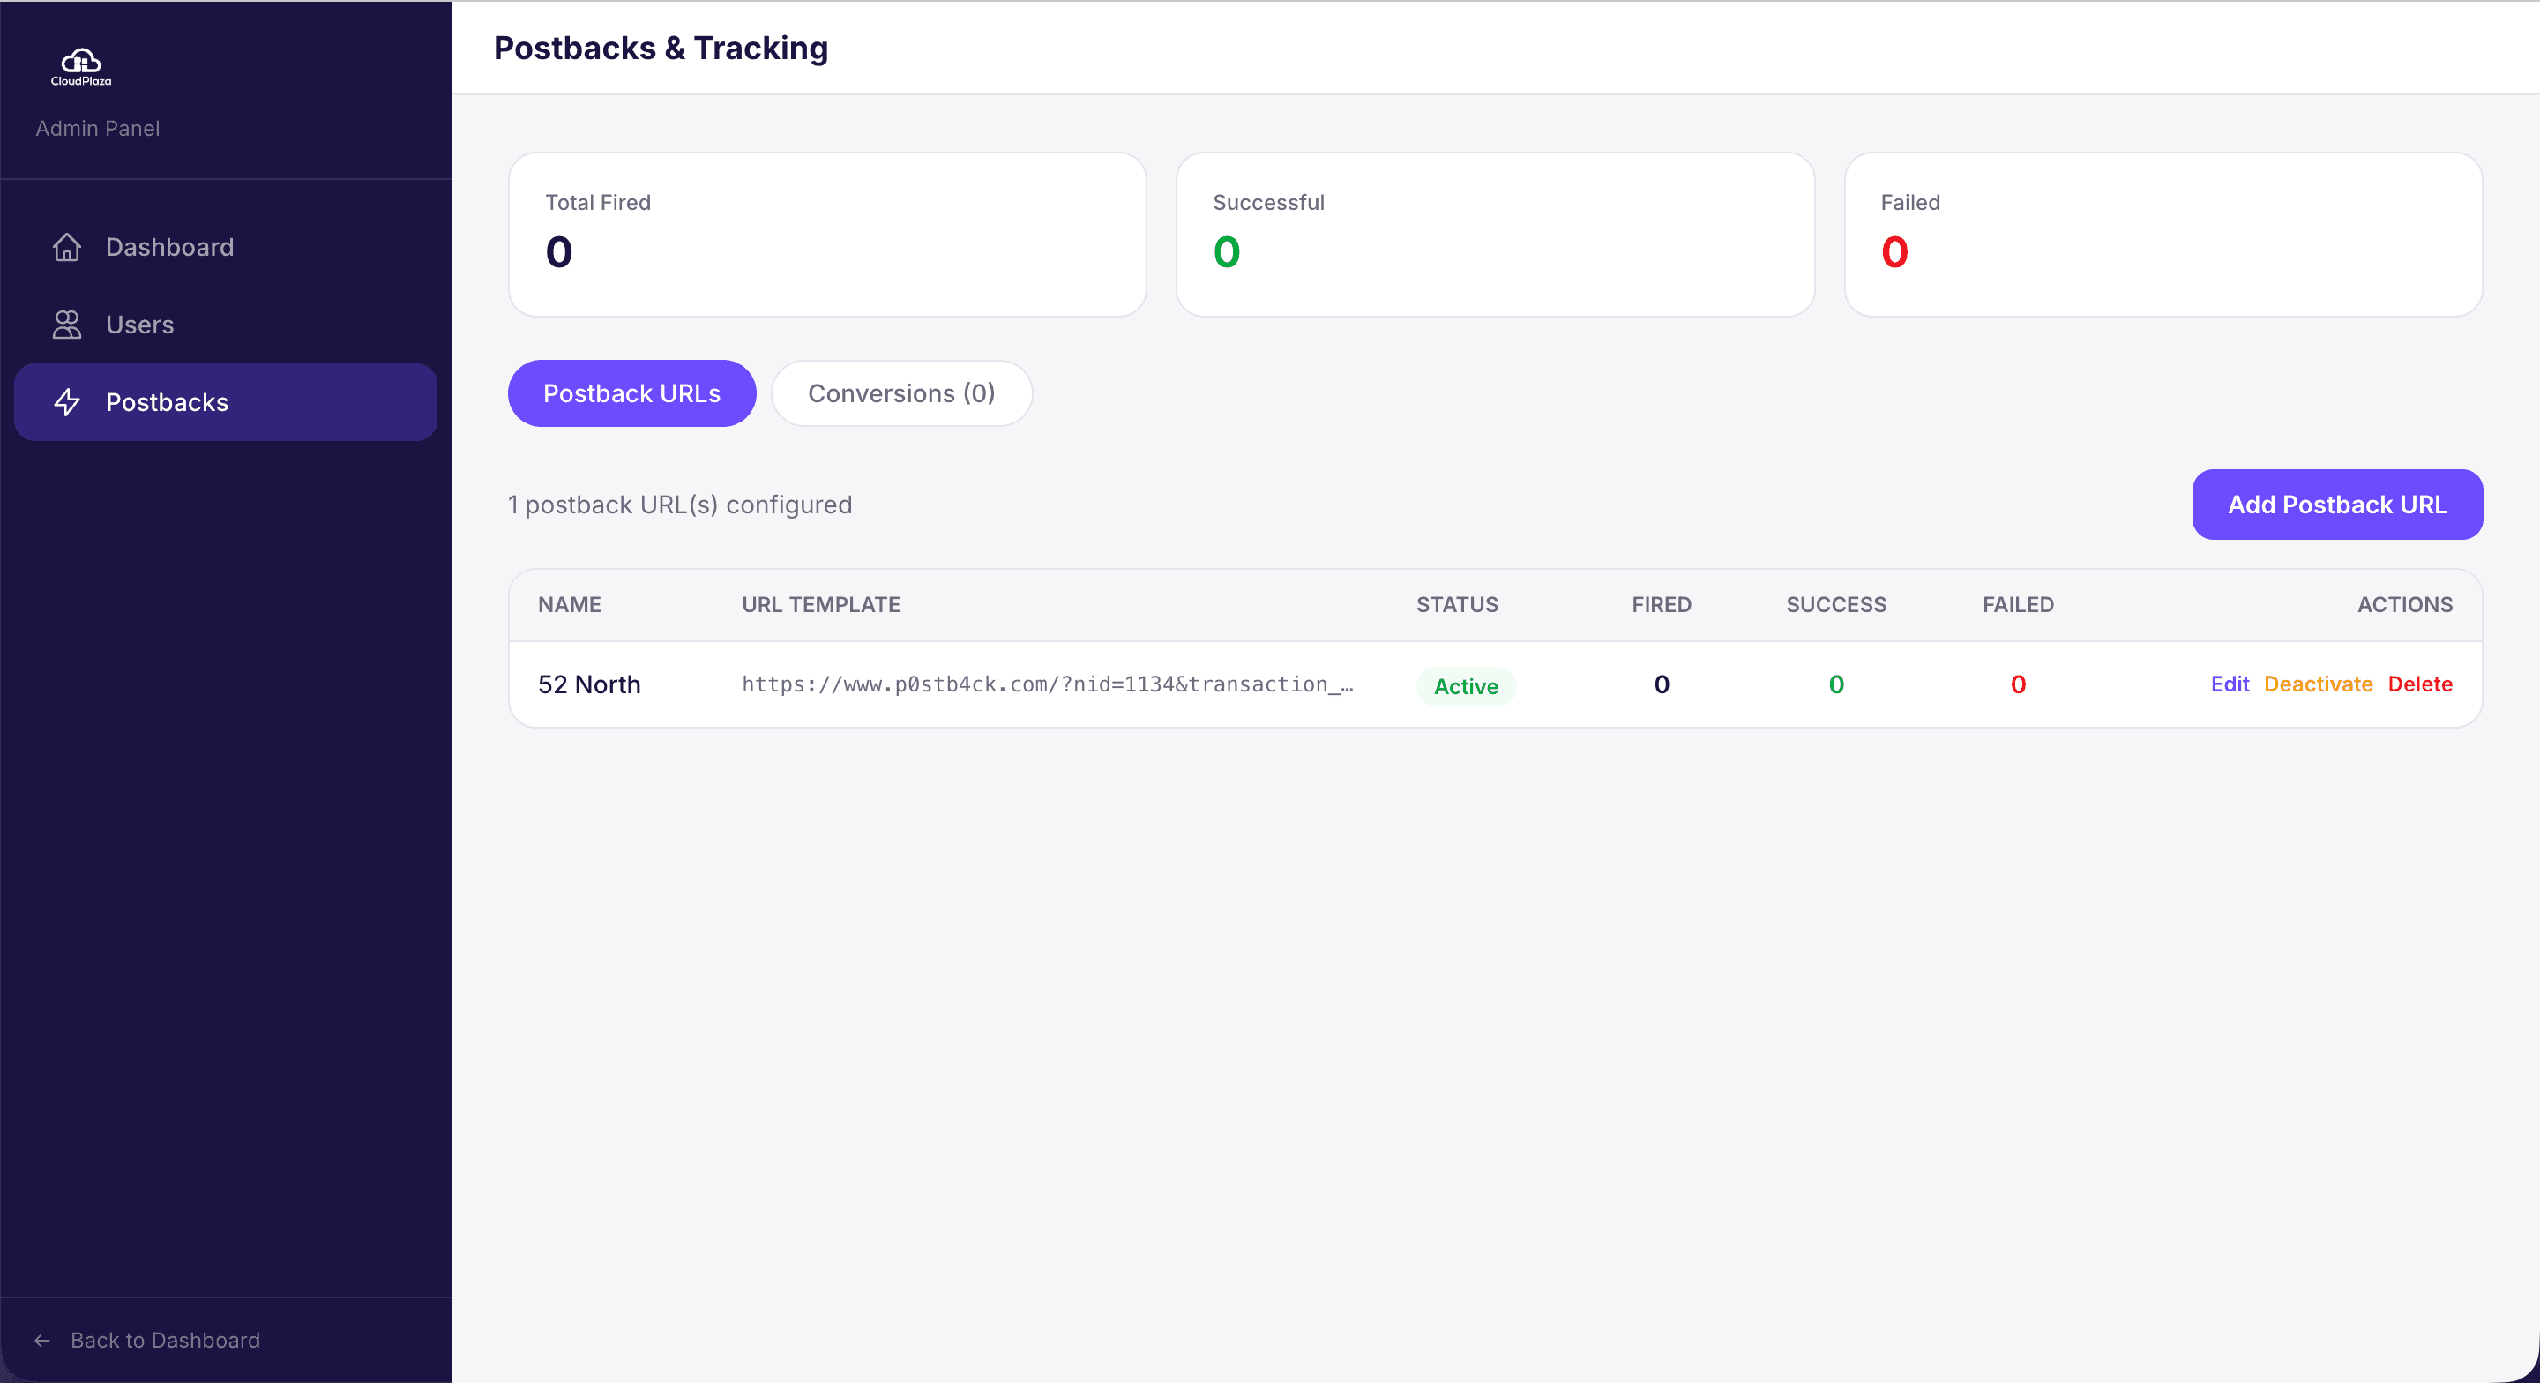The width and height of the screenshot is (2540, 1383).
Task: Switch to the Postback URLs tab
Action: [631, 393]
